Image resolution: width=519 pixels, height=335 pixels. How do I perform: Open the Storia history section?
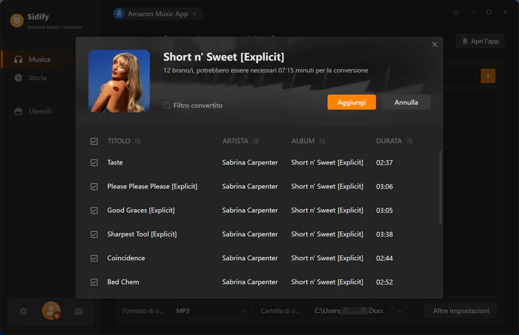point(37,78)
